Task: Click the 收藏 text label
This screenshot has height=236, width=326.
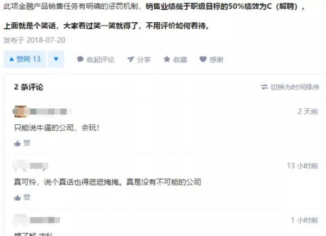Action: click(x=180, y=60)
